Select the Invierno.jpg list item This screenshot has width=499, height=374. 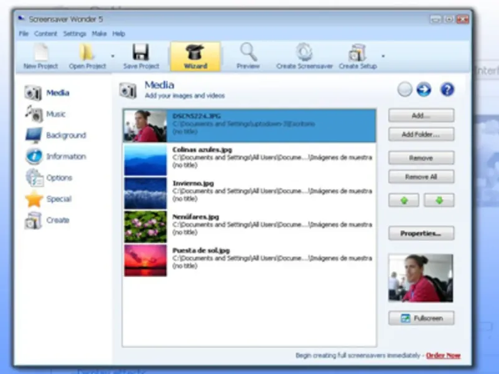249,193
